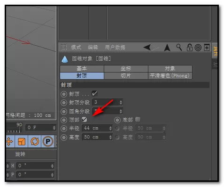Open the 编辑 menu

[x=93, y=47]
